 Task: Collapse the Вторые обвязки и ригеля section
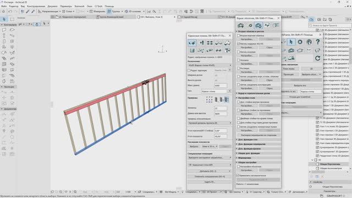(258, 31)
